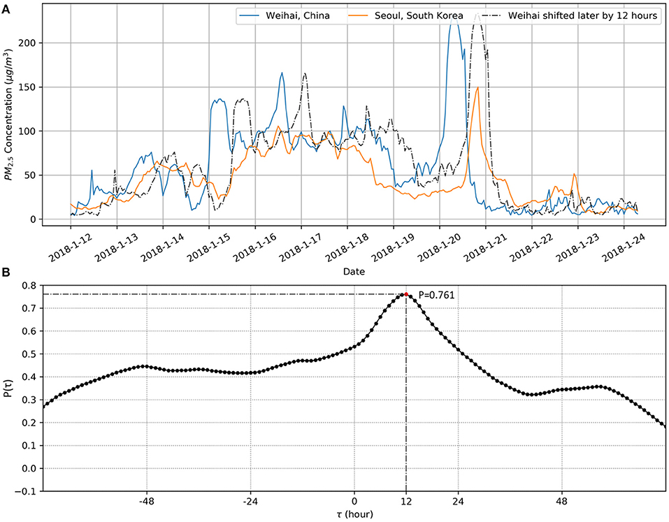Click the date tick label '2018-1-24'
Screen dimensions: 669x522
624,247
